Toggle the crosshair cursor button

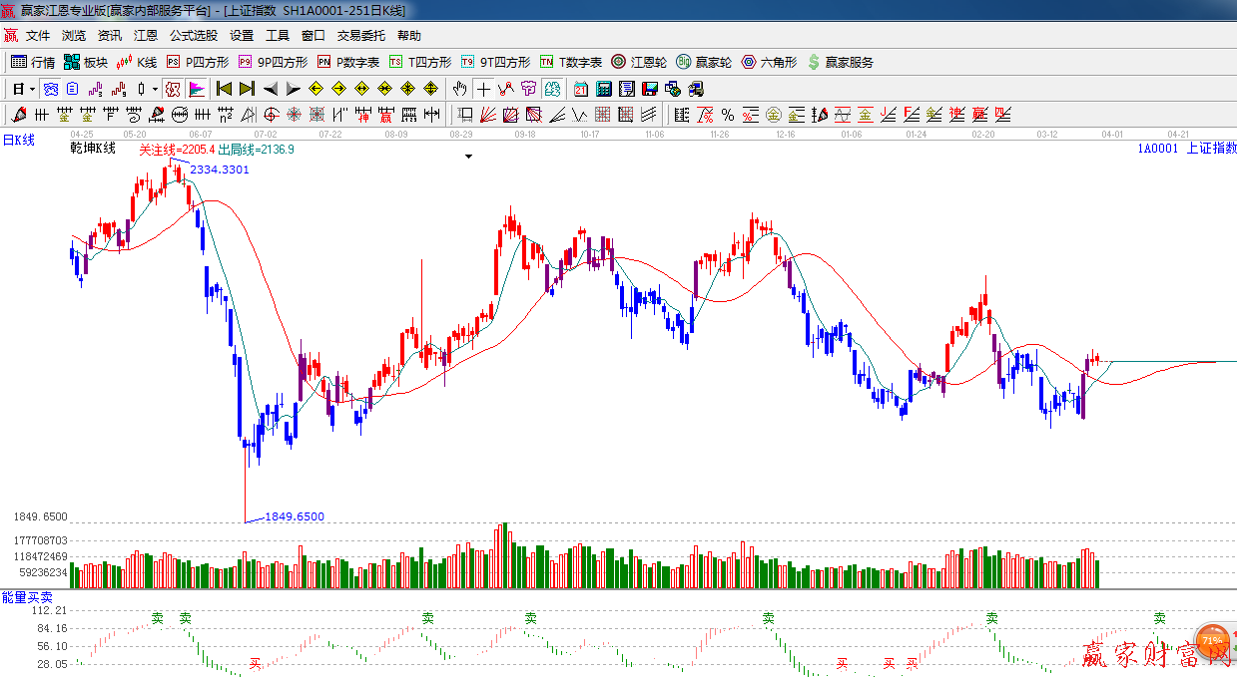483,89
